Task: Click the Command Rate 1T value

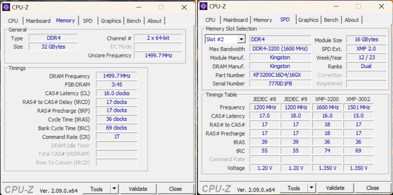Action: (x=117, y=137)
